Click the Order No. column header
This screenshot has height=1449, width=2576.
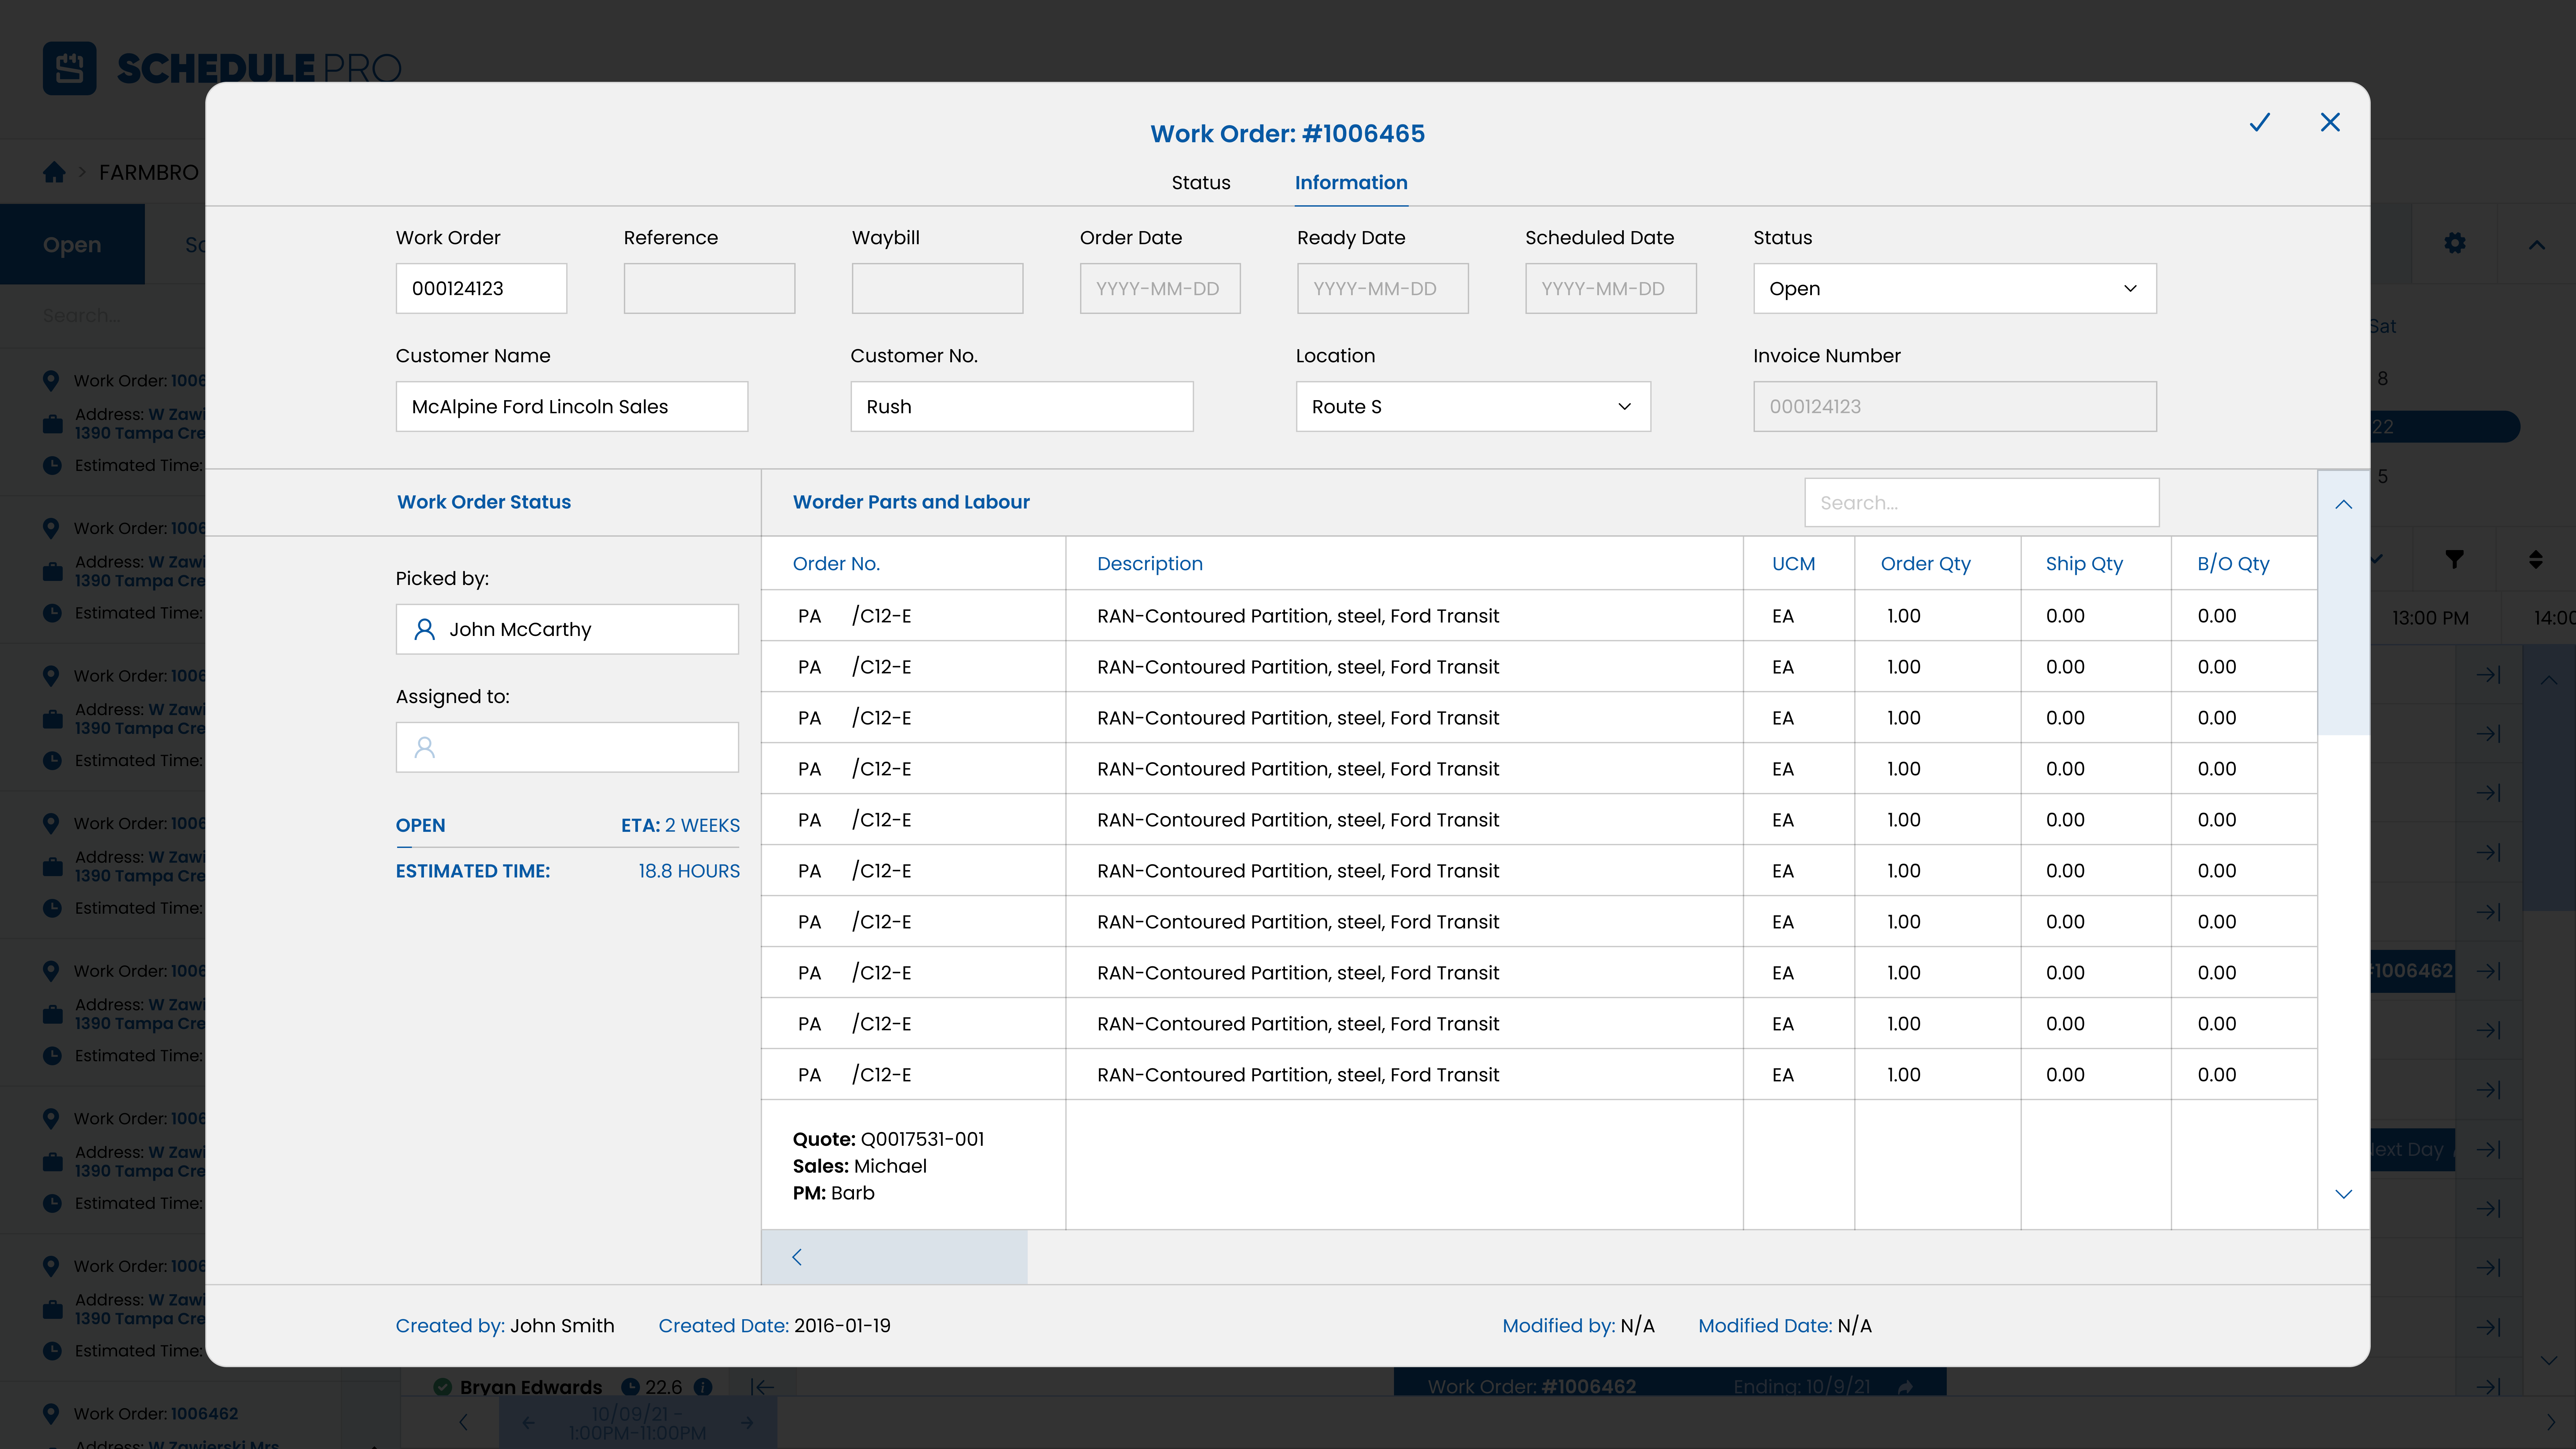tap(836, 563)
